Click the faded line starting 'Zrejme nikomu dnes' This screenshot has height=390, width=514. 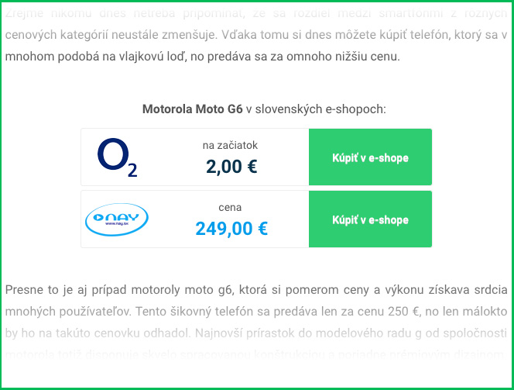click(x=256, y=13)
